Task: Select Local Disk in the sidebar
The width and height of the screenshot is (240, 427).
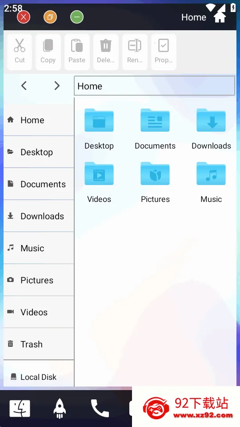Action: coord(39,377)
